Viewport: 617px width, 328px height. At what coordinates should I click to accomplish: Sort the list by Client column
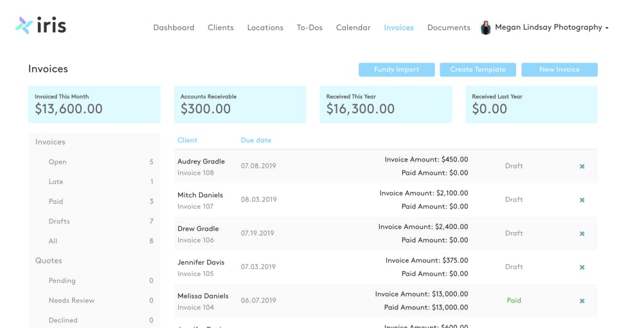pos(187,140)
